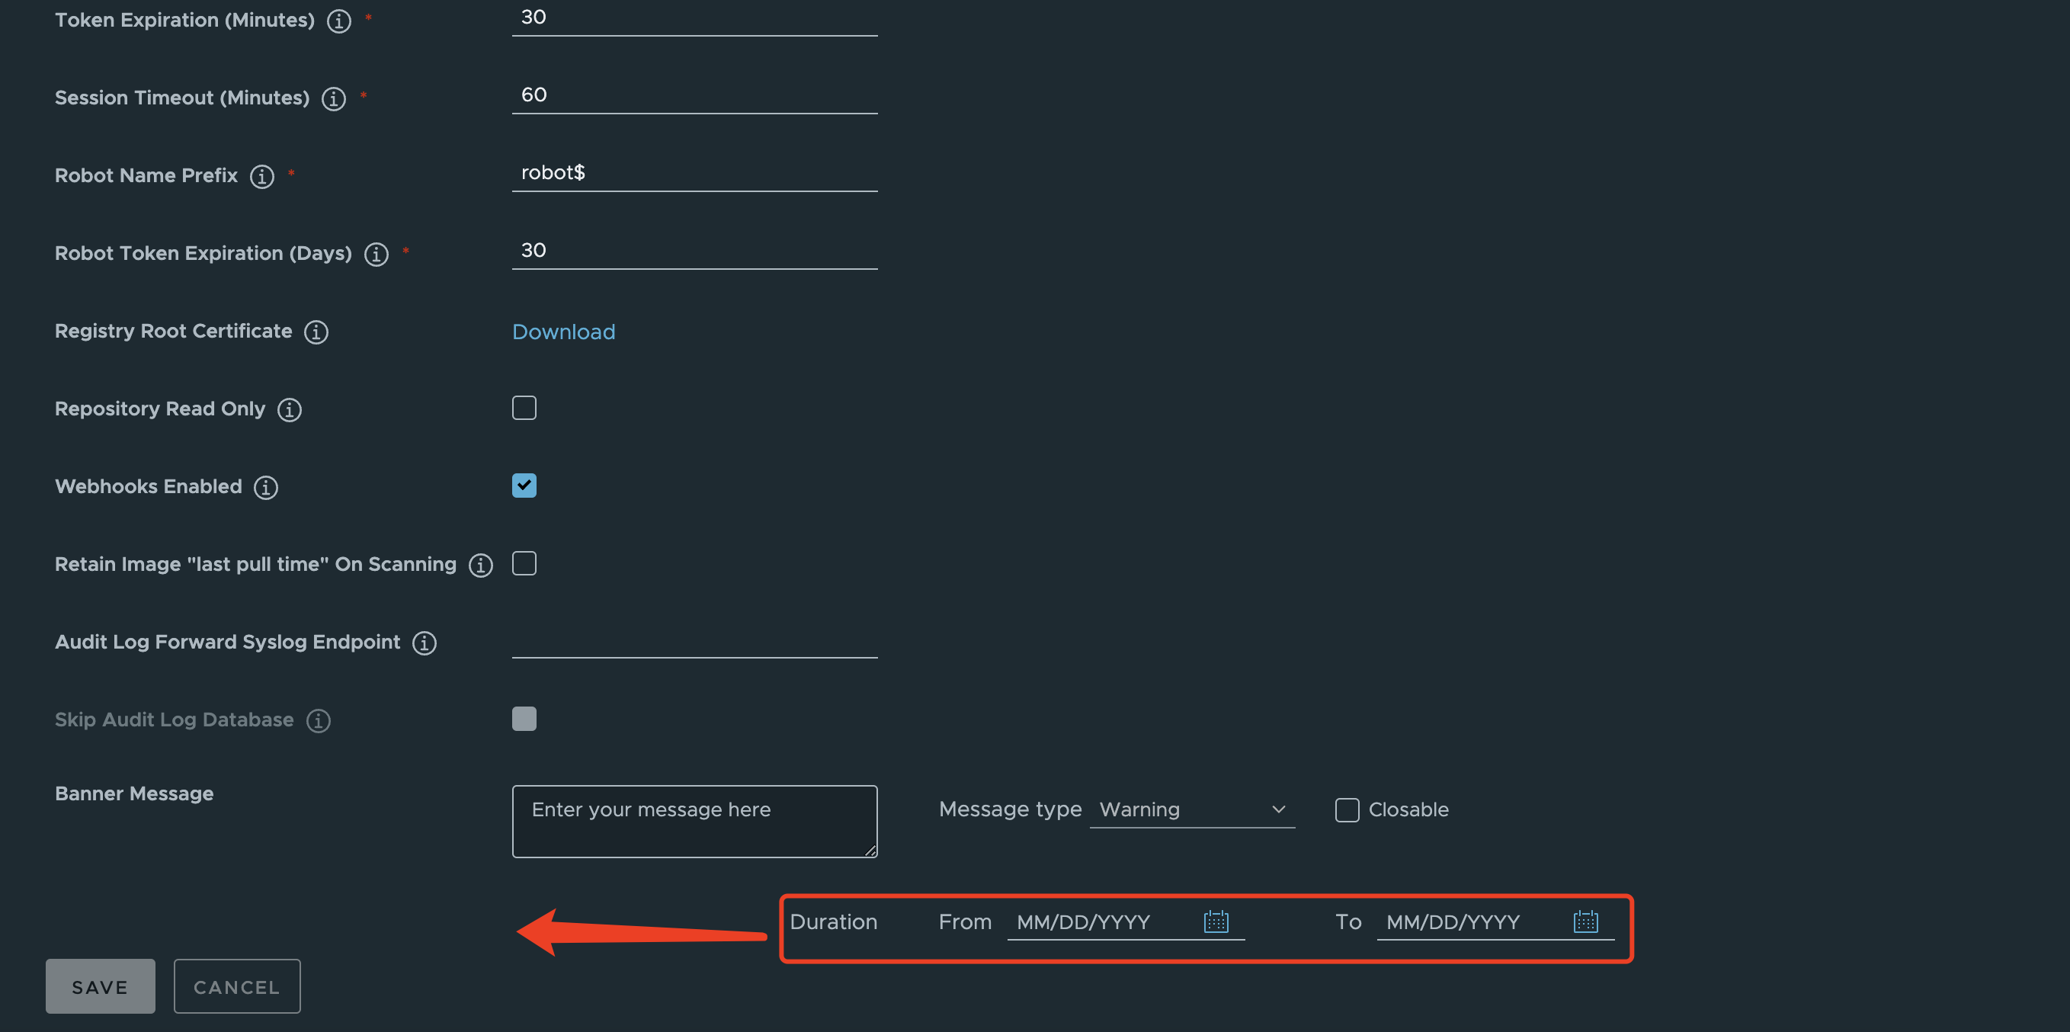Viewport: 2070px width, 1032px height.
Task: Check Retain Image last pull time On Scanning
Action: (x=524, y=563)
